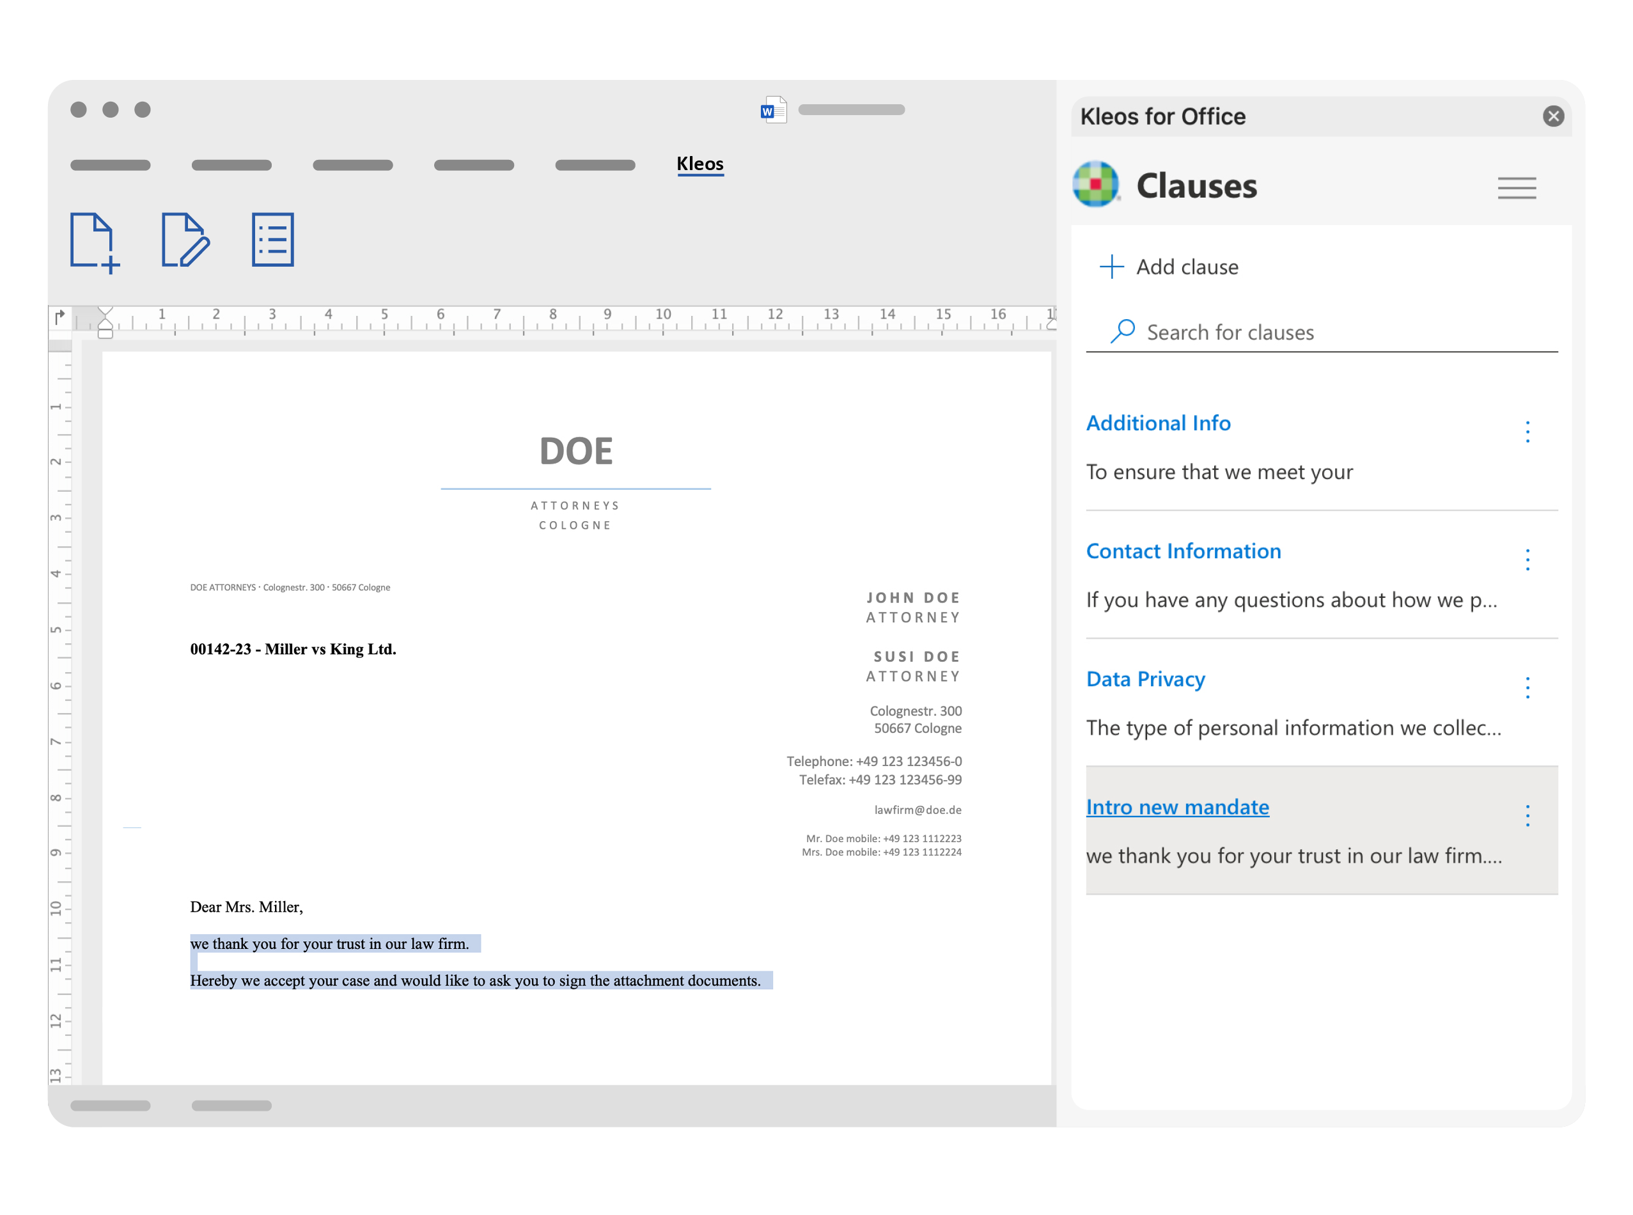The width and height of the screenshot is (1633, 1215).
Task: Open the Clauses hamburger menu
Action: [1516, 188]
